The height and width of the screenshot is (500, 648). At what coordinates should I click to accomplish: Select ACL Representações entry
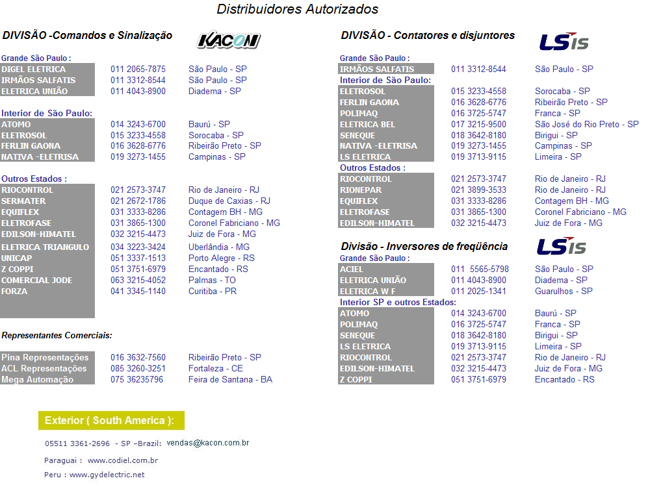(44, 368)
